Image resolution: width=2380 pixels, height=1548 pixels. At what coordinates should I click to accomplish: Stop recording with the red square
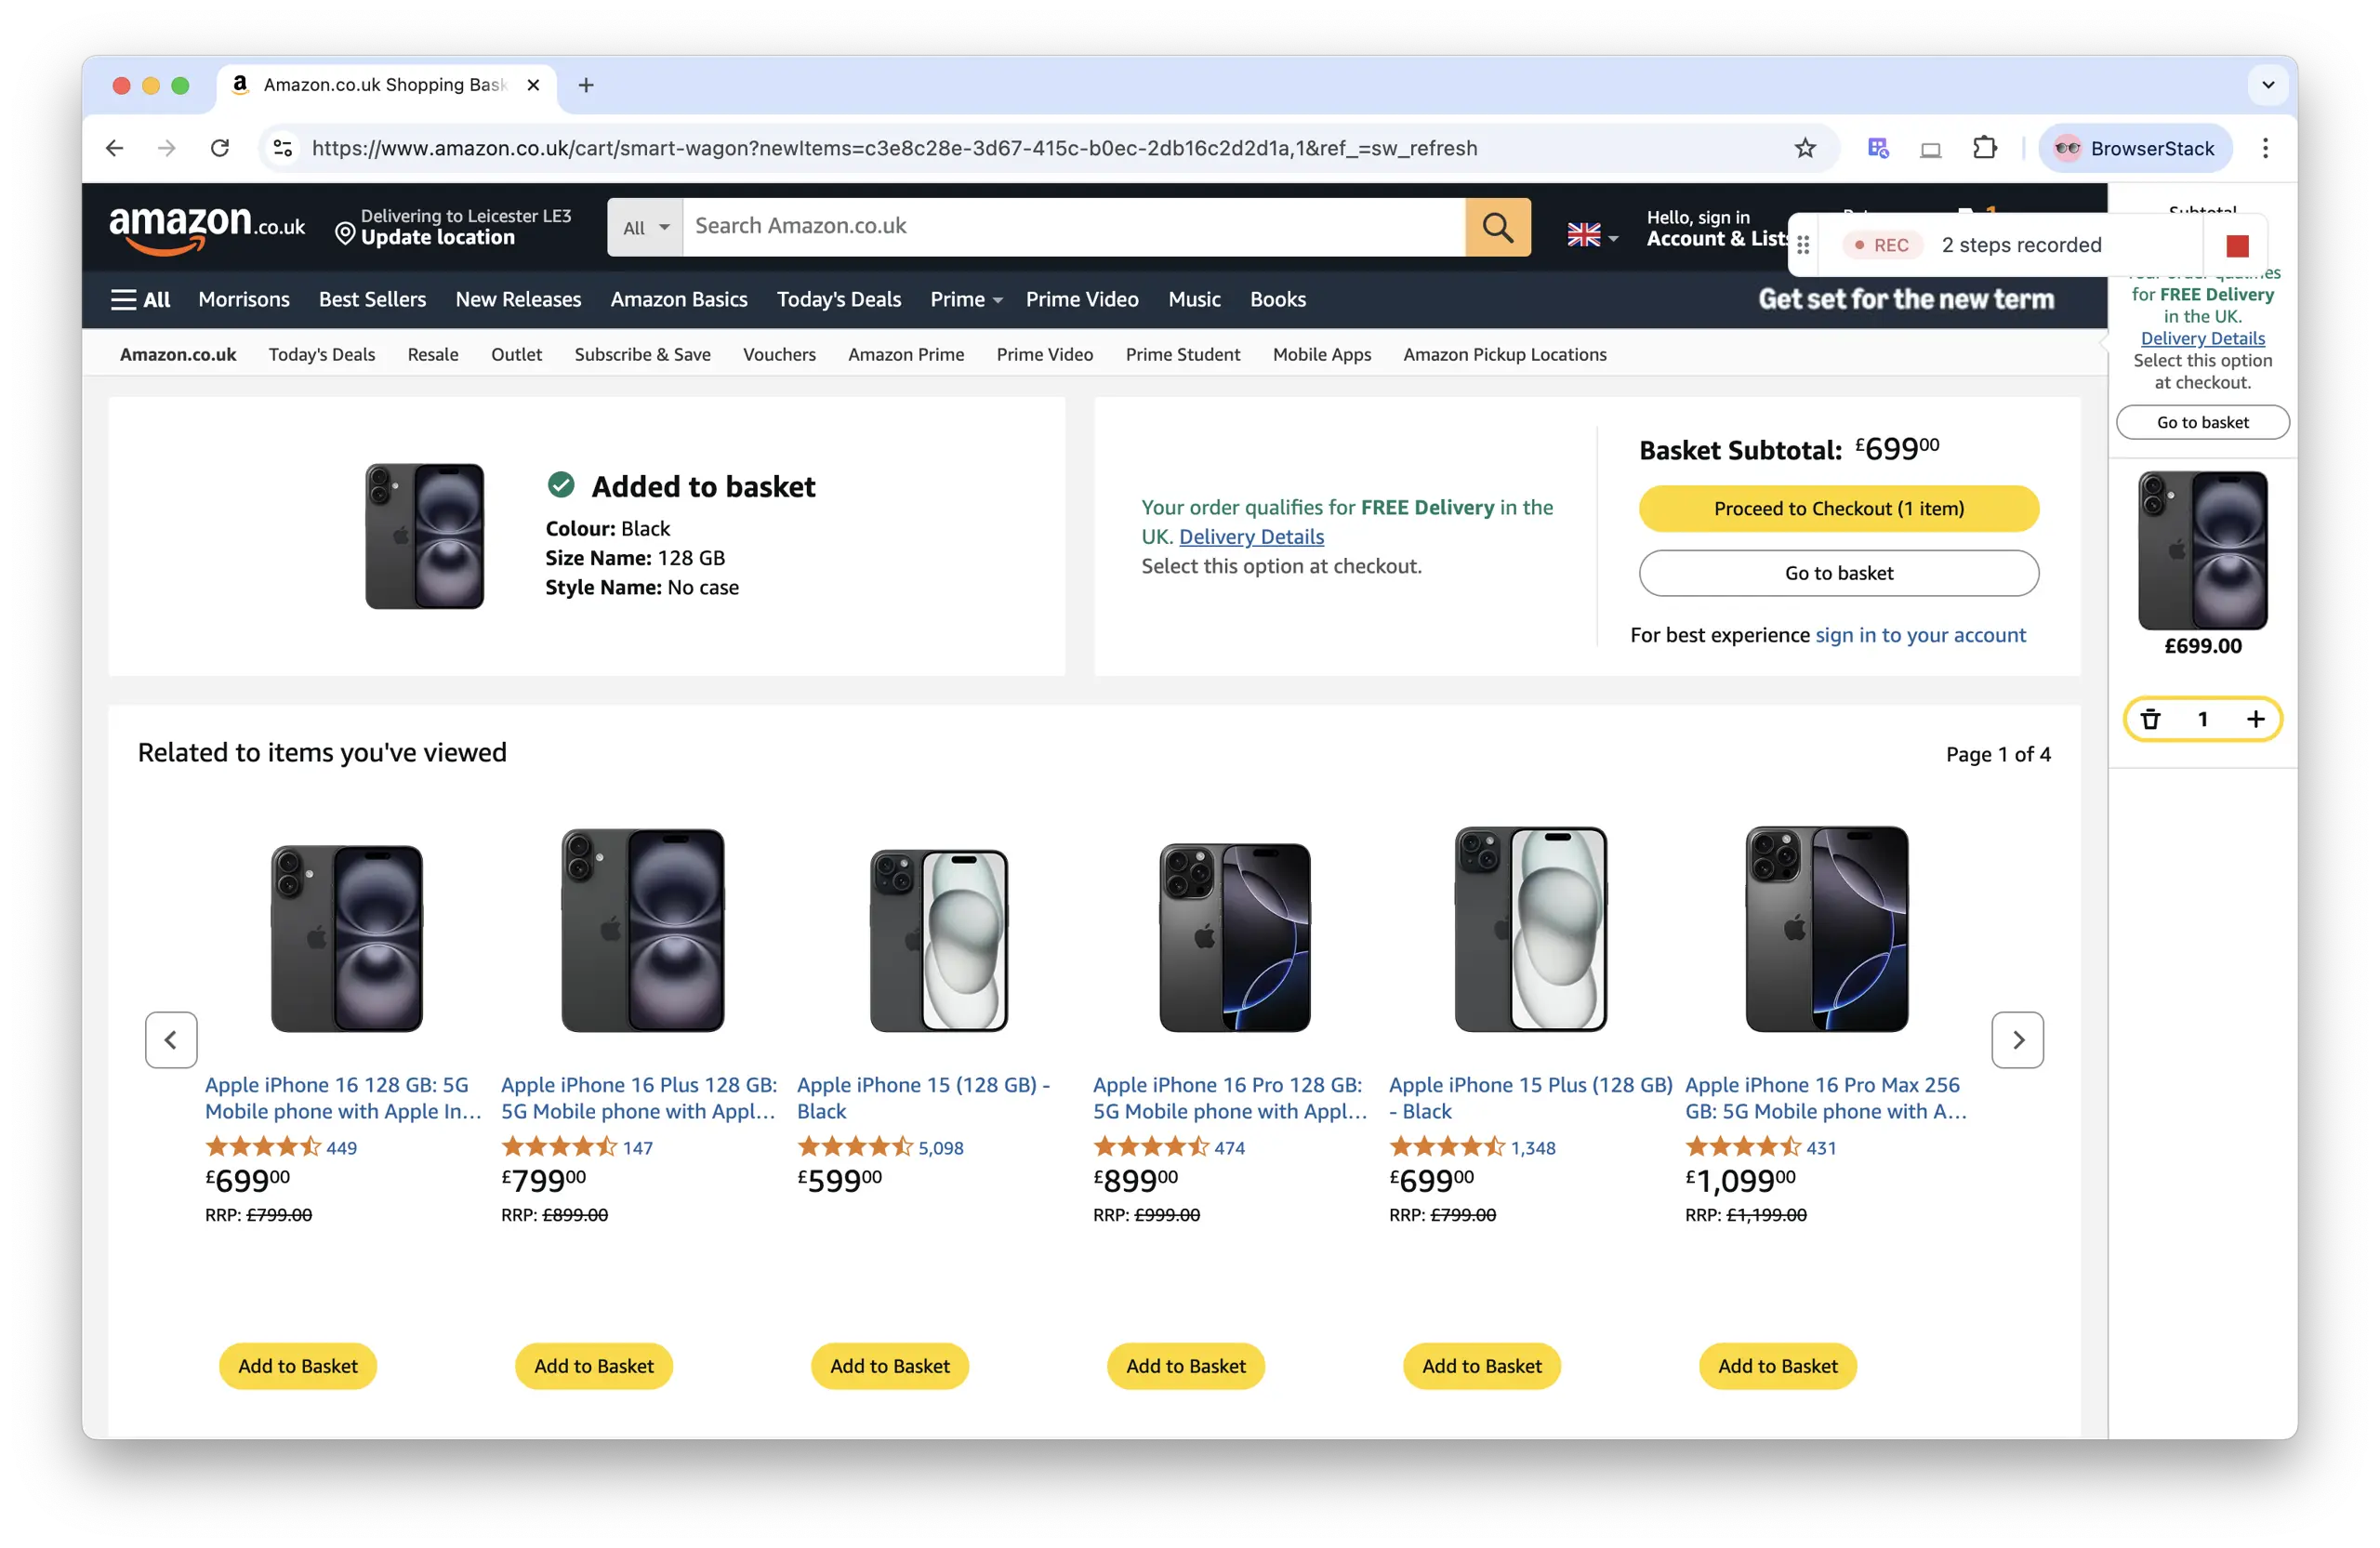pos(2237,246)
